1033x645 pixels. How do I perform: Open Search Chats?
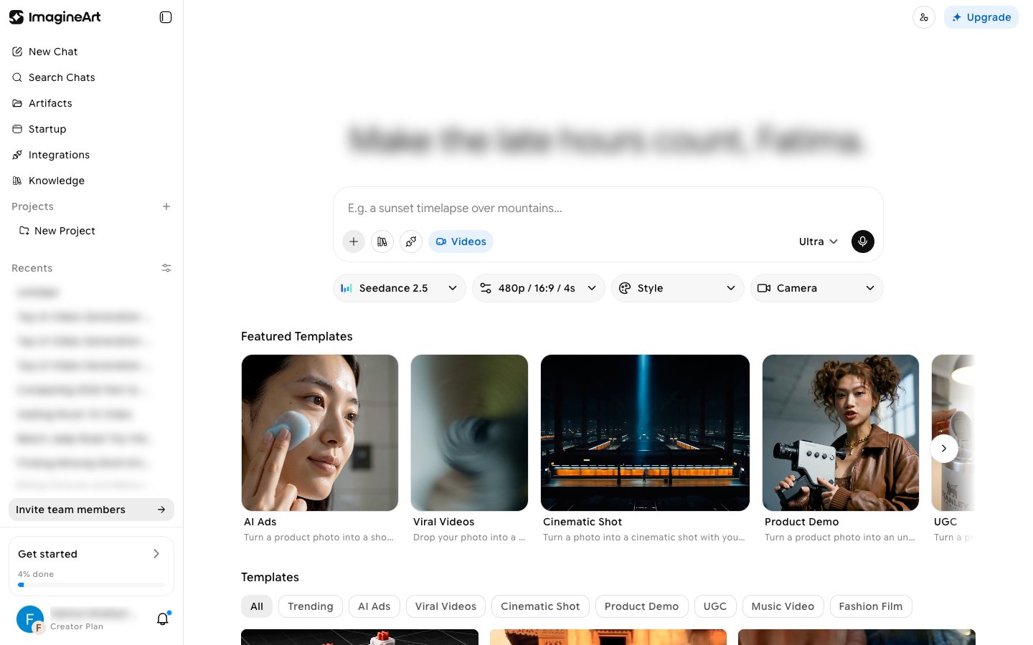coord(91,77)
